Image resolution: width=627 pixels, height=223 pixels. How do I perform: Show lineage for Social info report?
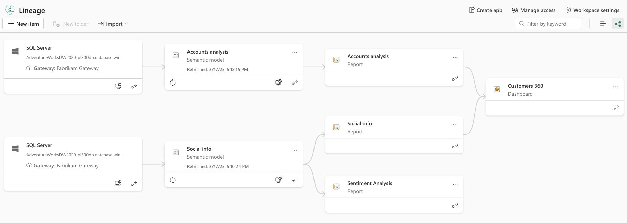[455, 146]
